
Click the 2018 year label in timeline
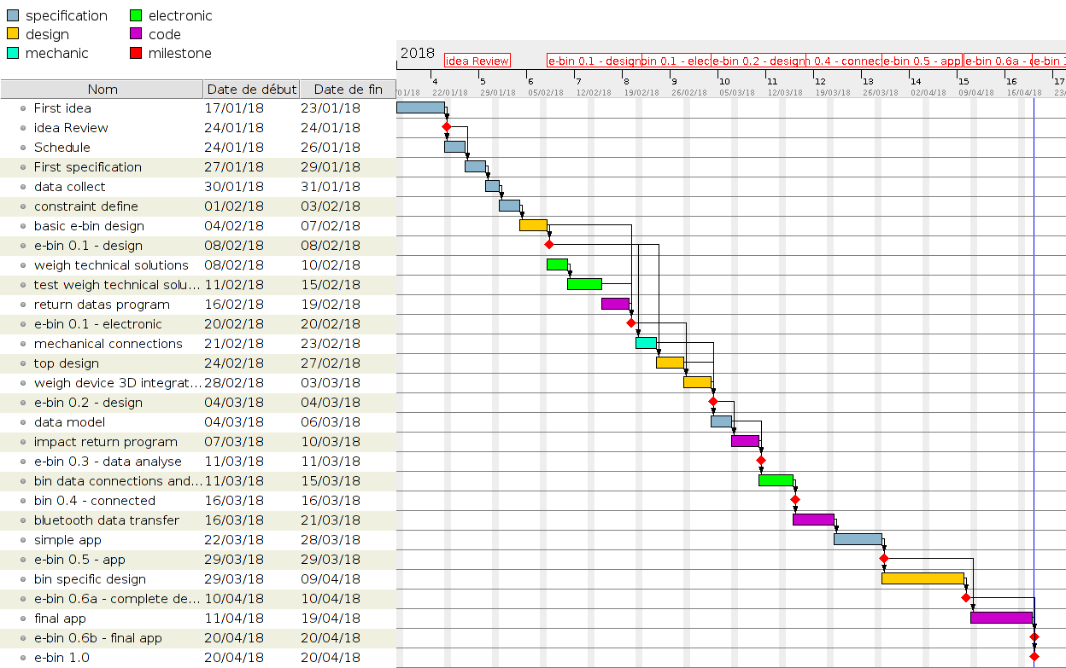click(x=417, y=53)
